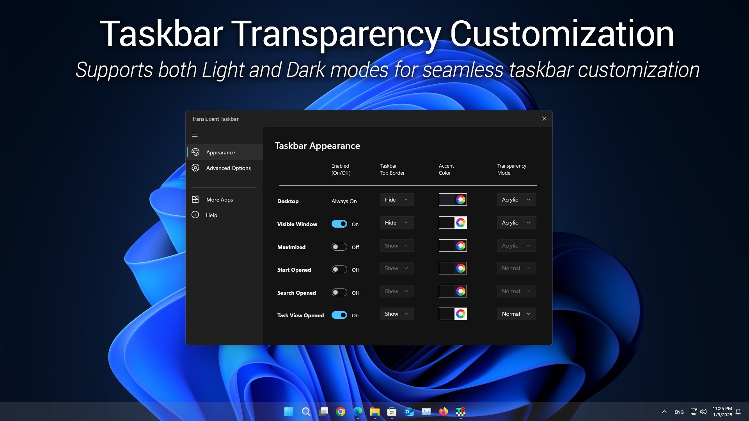Open the Task View Opened color wheel

pos(461,314)
